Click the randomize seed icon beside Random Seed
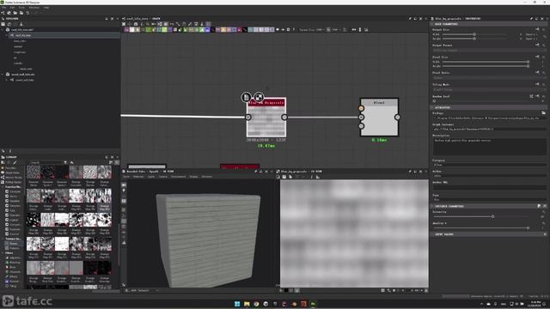Image resolution: width=550 pixels, height=309 pixels. coord(531,96)
